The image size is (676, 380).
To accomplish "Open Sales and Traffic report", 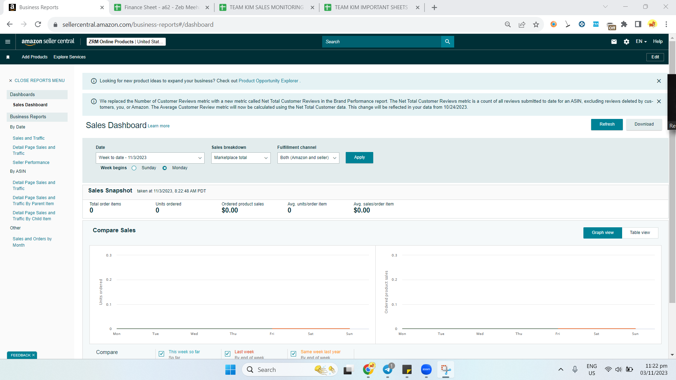I will coord(29,138).
